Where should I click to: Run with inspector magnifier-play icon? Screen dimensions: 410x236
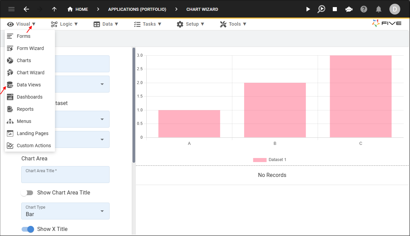pos(322,9)
